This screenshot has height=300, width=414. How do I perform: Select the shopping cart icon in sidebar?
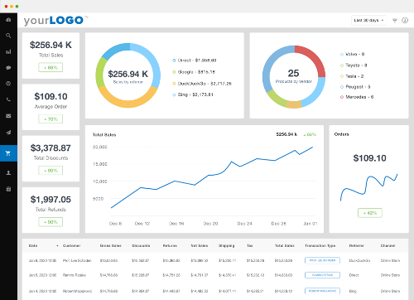(x=8, y=153)
